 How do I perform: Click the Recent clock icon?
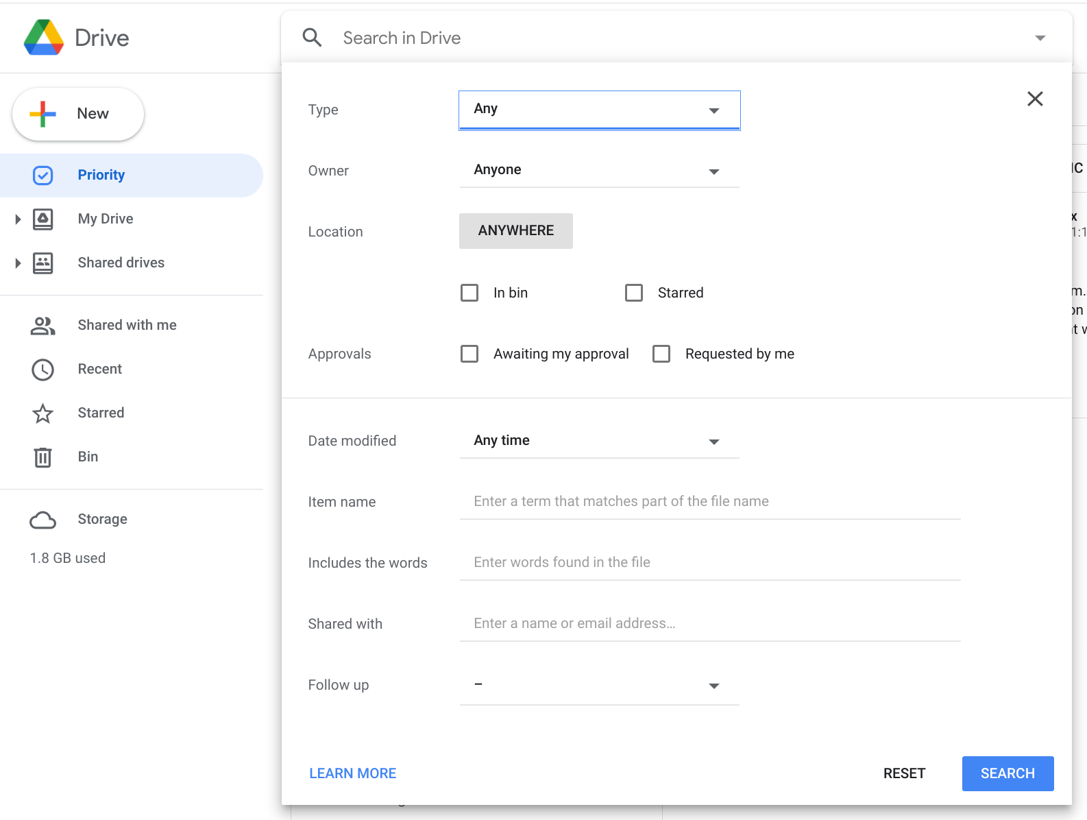[42, 370]
